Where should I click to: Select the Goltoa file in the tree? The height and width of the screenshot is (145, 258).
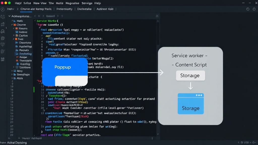click(23, 32)
